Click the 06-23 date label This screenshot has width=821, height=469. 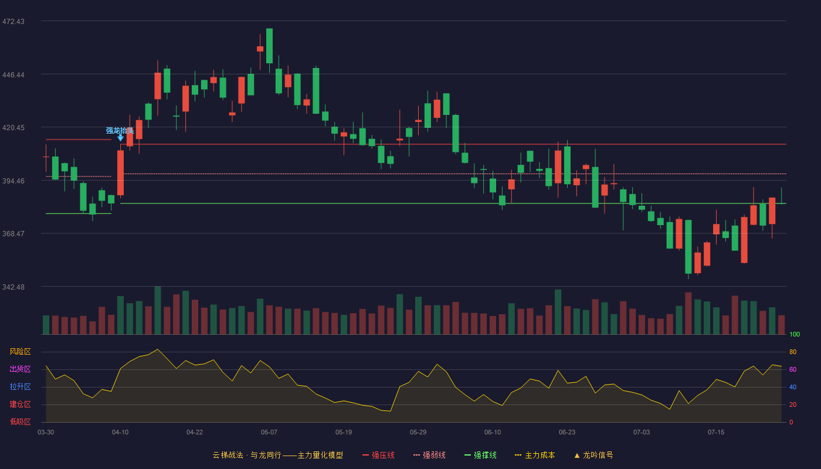tap(567, 432)
